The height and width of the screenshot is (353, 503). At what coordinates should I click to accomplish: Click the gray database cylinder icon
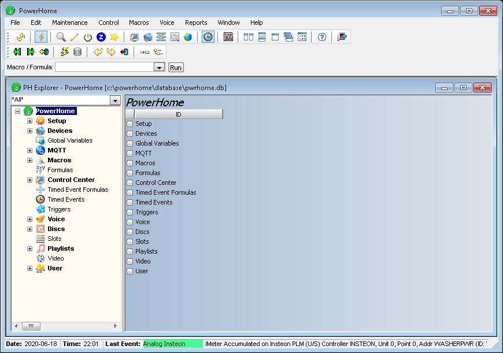[77, 52]
